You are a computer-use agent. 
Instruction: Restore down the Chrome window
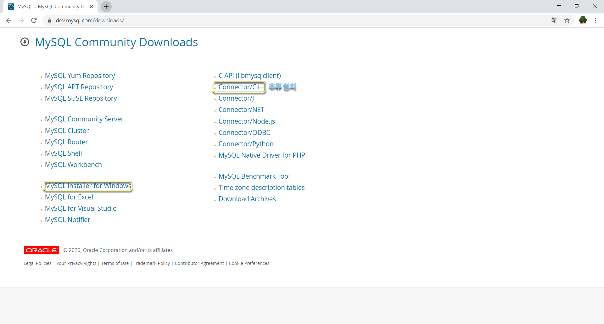tap(577, 6)
